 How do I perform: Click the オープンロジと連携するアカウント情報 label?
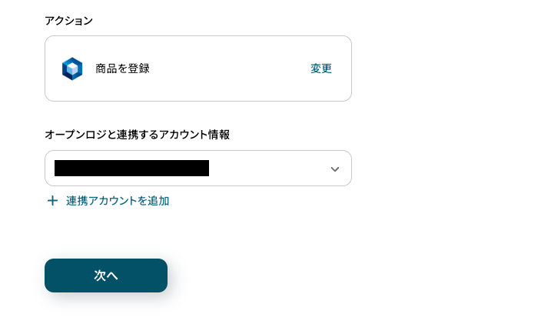point(137,135)
